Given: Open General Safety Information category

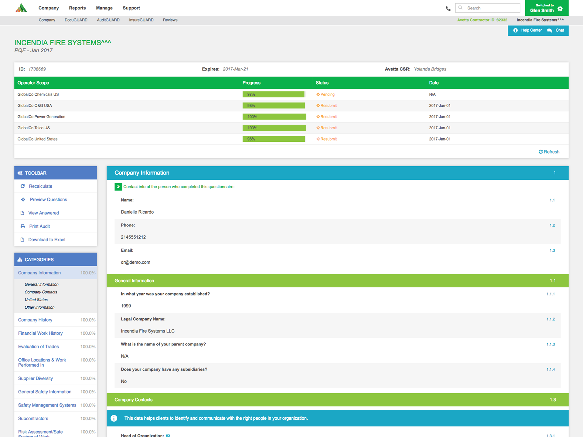Looking at the screenshot, I should (56, 392).
